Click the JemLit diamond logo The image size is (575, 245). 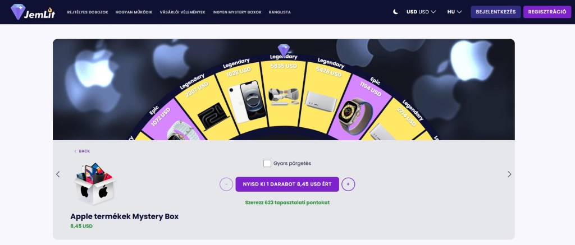pyautogui.click(x=33, y=12)
